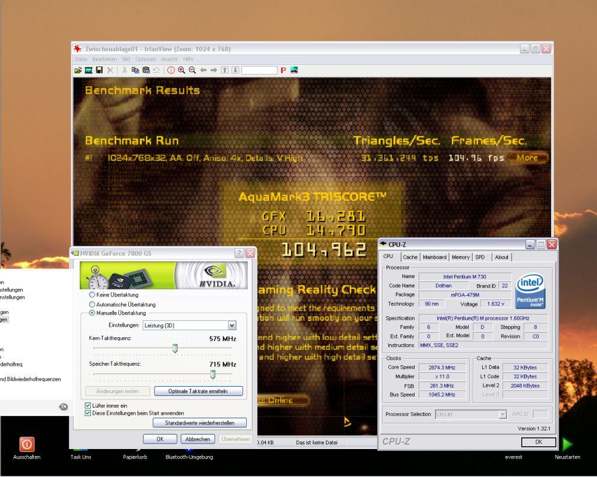This screenshot has height=477, width=597.
Task: Click the Voltage 1.632 v value
Action: (496, 304)
